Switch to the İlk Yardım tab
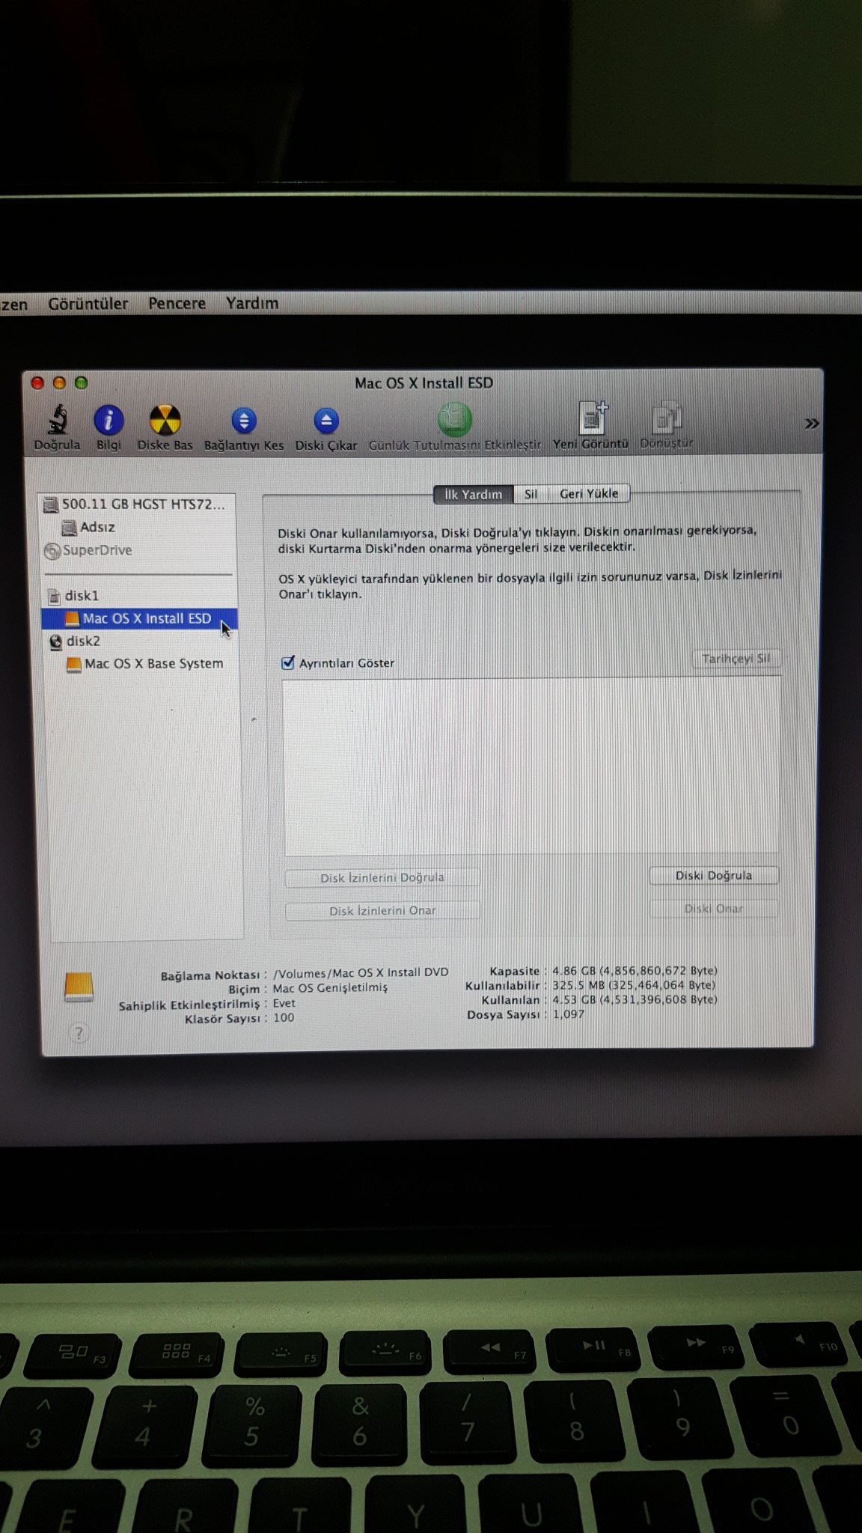The height and width of the screenshot is (1533, 862). [473, 494]
